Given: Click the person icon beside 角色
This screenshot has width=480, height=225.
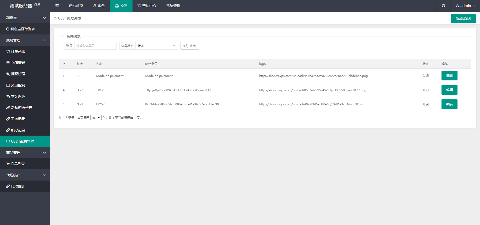Looking at the screenshot, I should click(95, 6).
